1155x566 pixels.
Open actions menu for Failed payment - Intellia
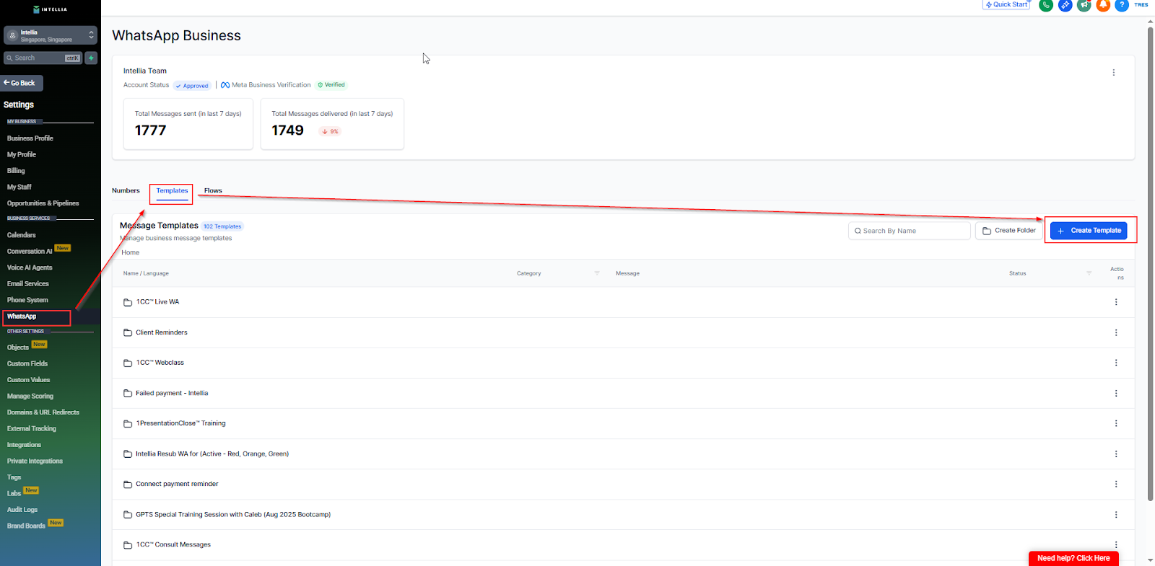tap(1116, 393)
